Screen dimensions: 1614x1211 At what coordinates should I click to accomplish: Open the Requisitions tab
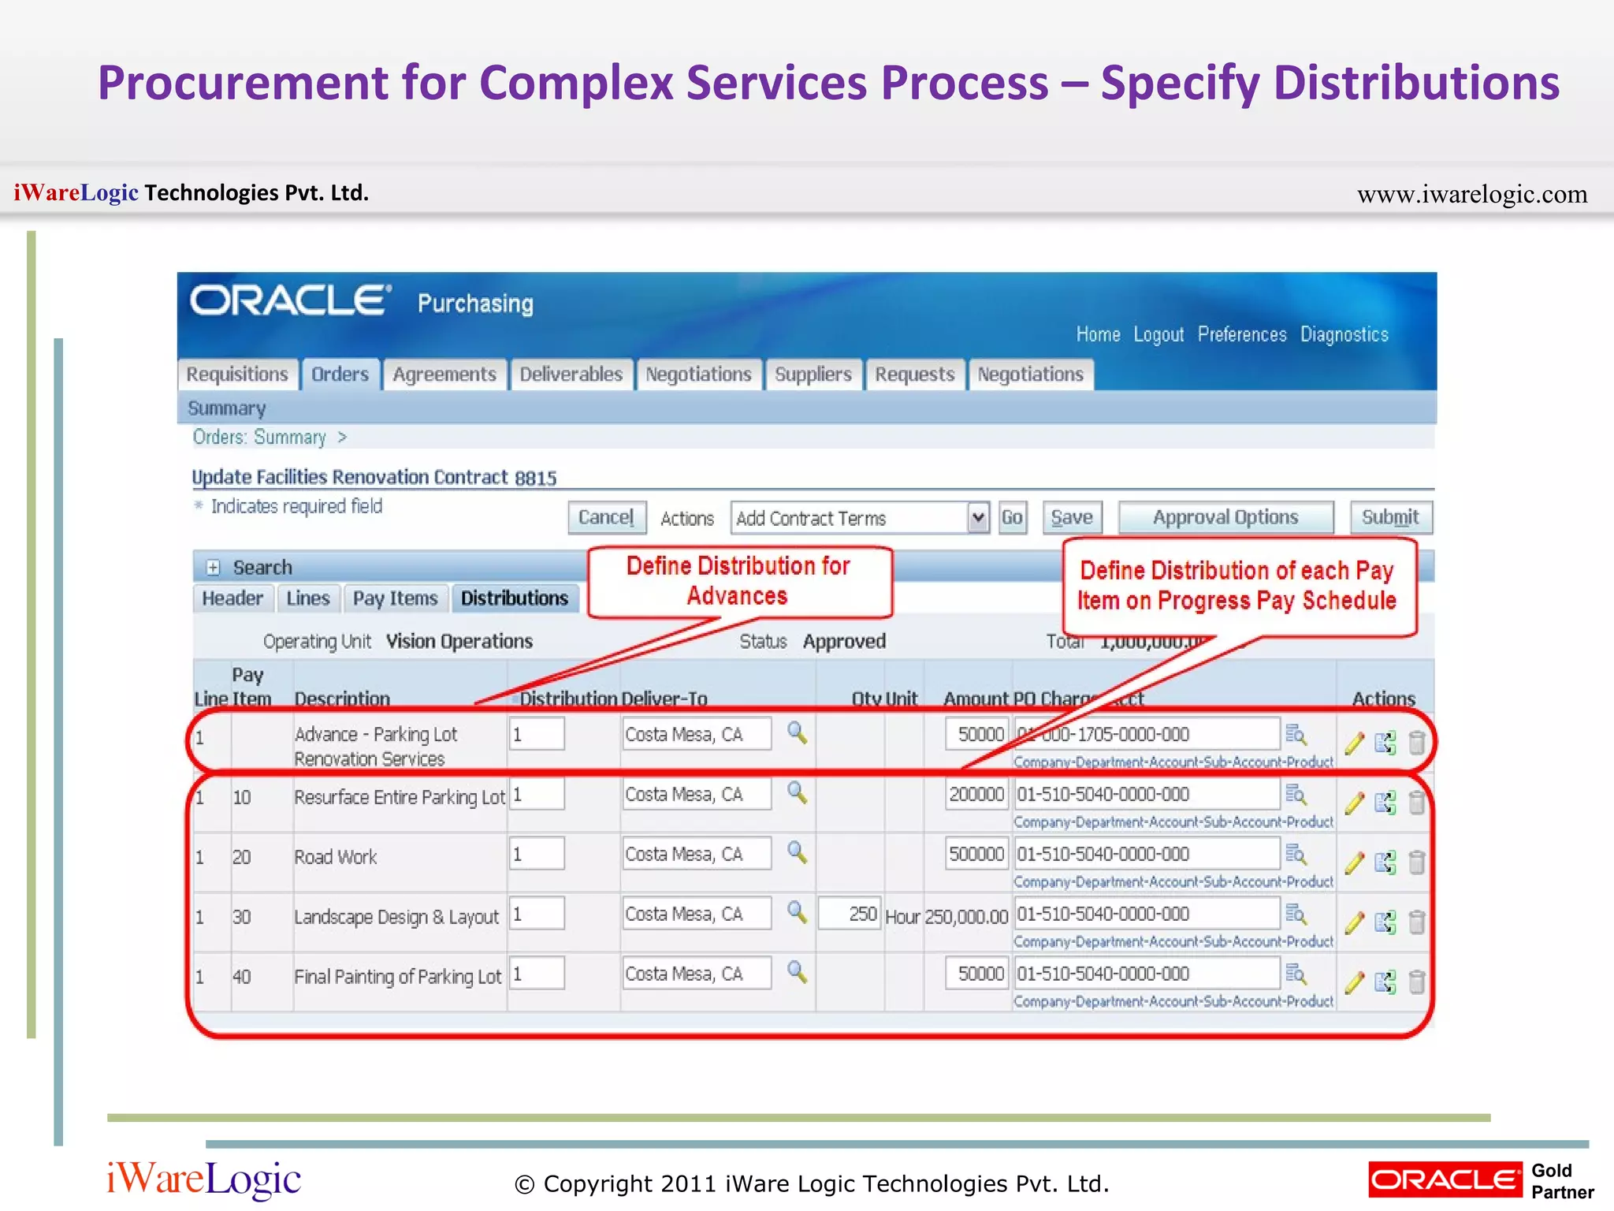pyautogui.click(x=237, y=374)
